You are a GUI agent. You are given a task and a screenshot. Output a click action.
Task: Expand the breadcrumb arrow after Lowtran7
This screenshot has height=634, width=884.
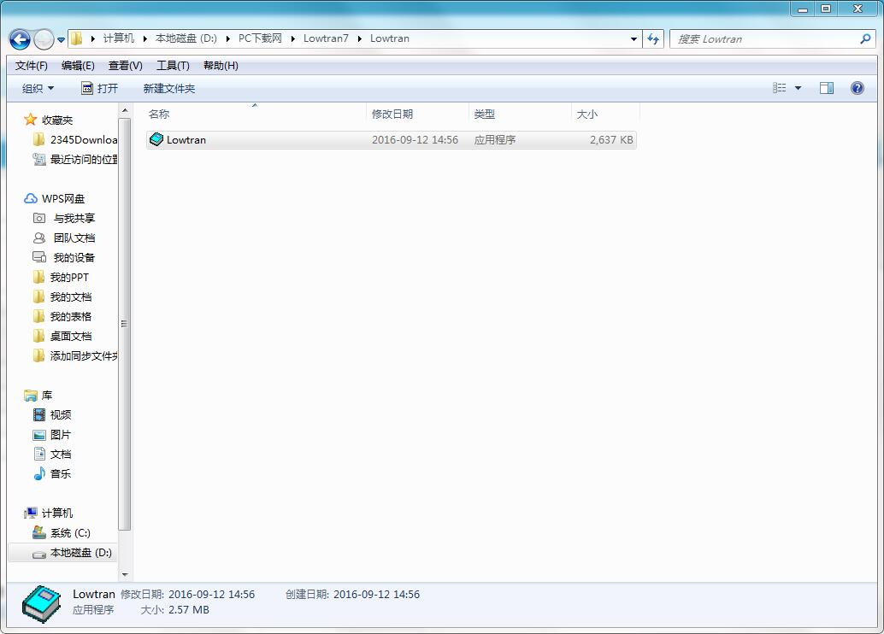[x=359, y=38]
